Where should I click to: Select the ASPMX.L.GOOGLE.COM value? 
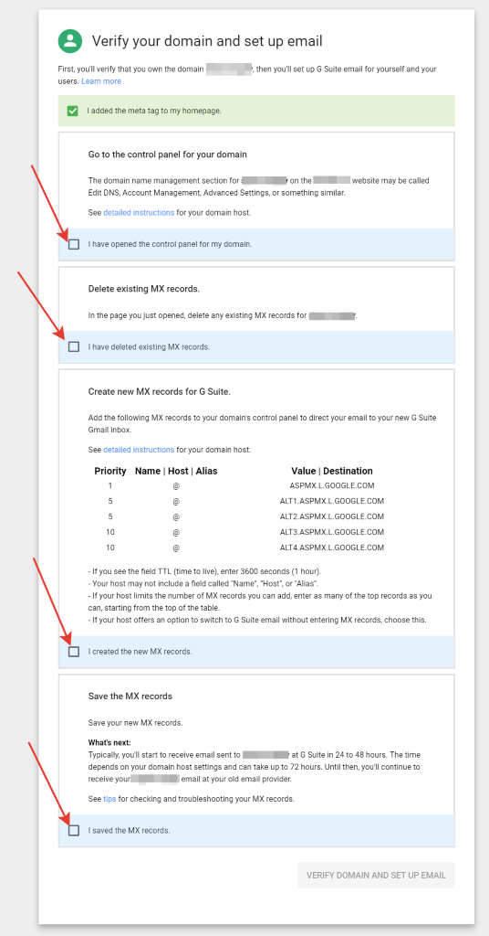click(332, 486)
